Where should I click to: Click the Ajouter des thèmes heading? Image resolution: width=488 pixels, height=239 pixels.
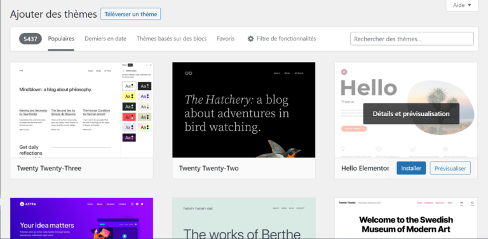(x=53, y=15)
